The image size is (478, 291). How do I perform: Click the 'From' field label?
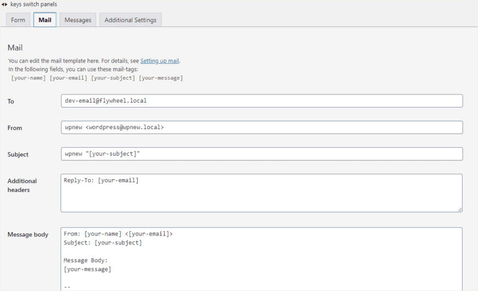[15, 128]
